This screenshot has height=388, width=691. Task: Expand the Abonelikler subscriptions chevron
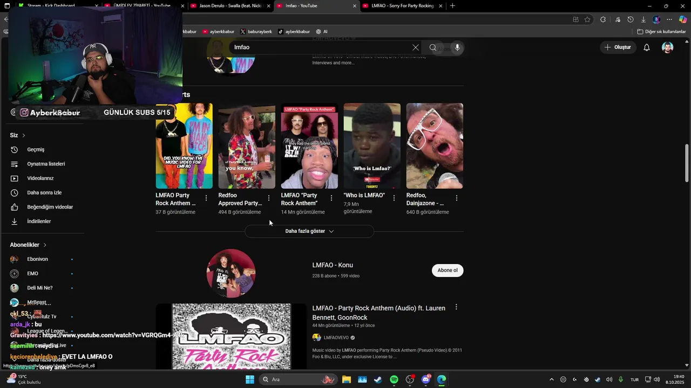pos(45,245)
